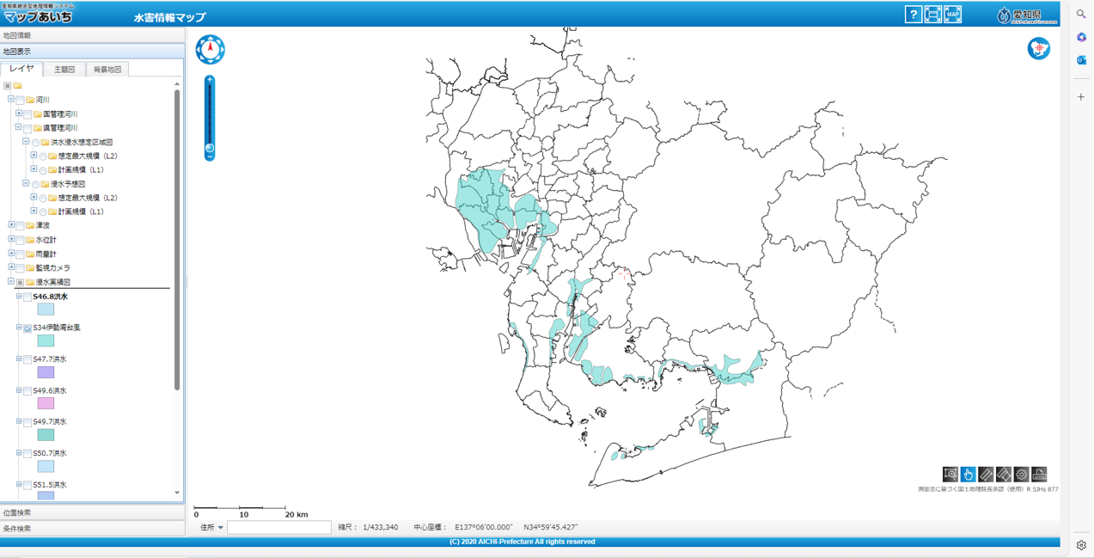
Task: Click the 水害情報マップ title text
Action: (169, 17)
